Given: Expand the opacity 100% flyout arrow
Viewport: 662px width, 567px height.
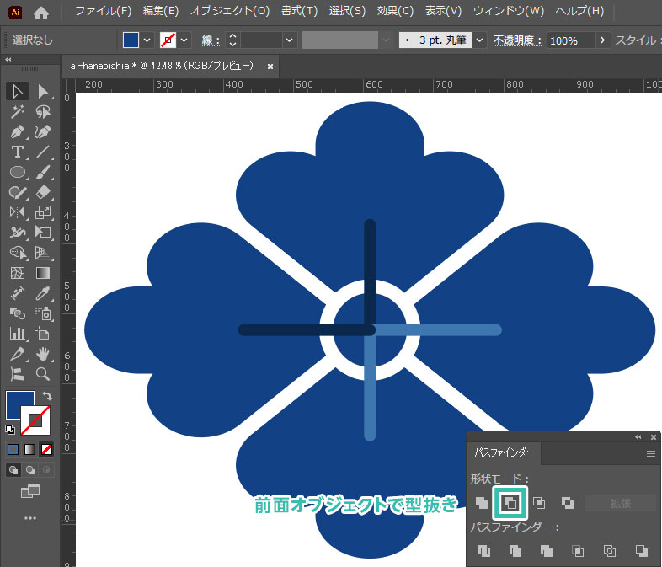Looking at the screenshot, I should click(x=602, y=40).
